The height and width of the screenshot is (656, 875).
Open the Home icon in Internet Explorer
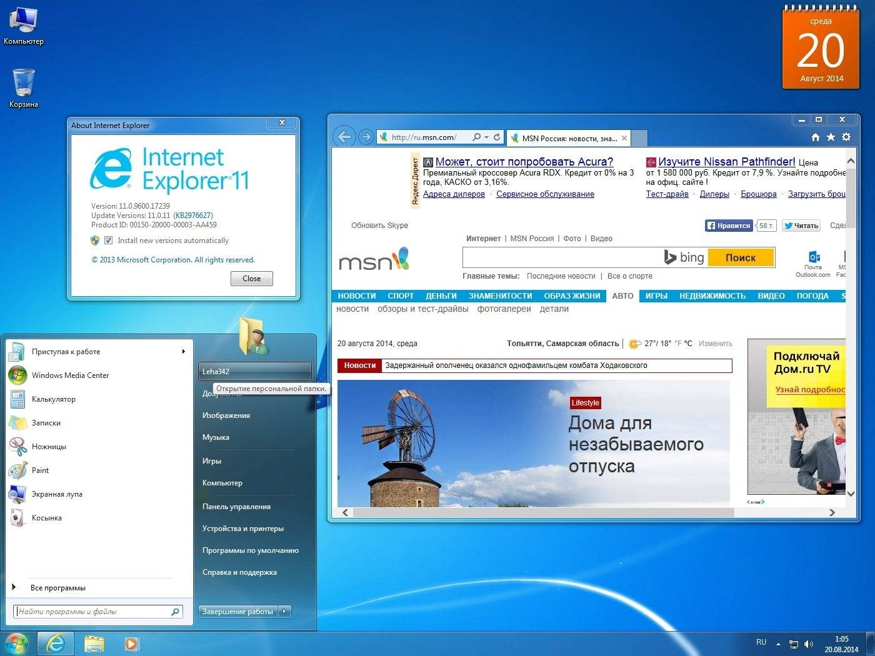tap(816, 137)
